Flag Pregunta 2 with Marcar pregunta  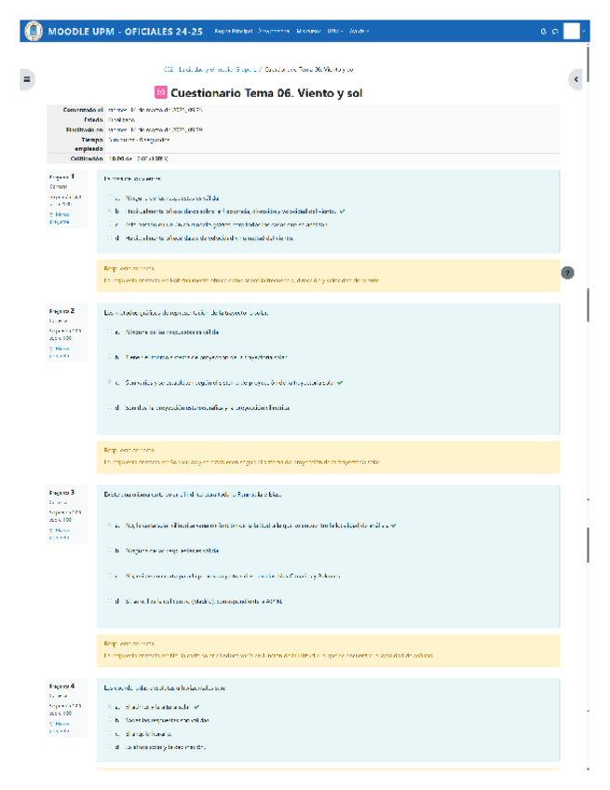tap(60, 352)
